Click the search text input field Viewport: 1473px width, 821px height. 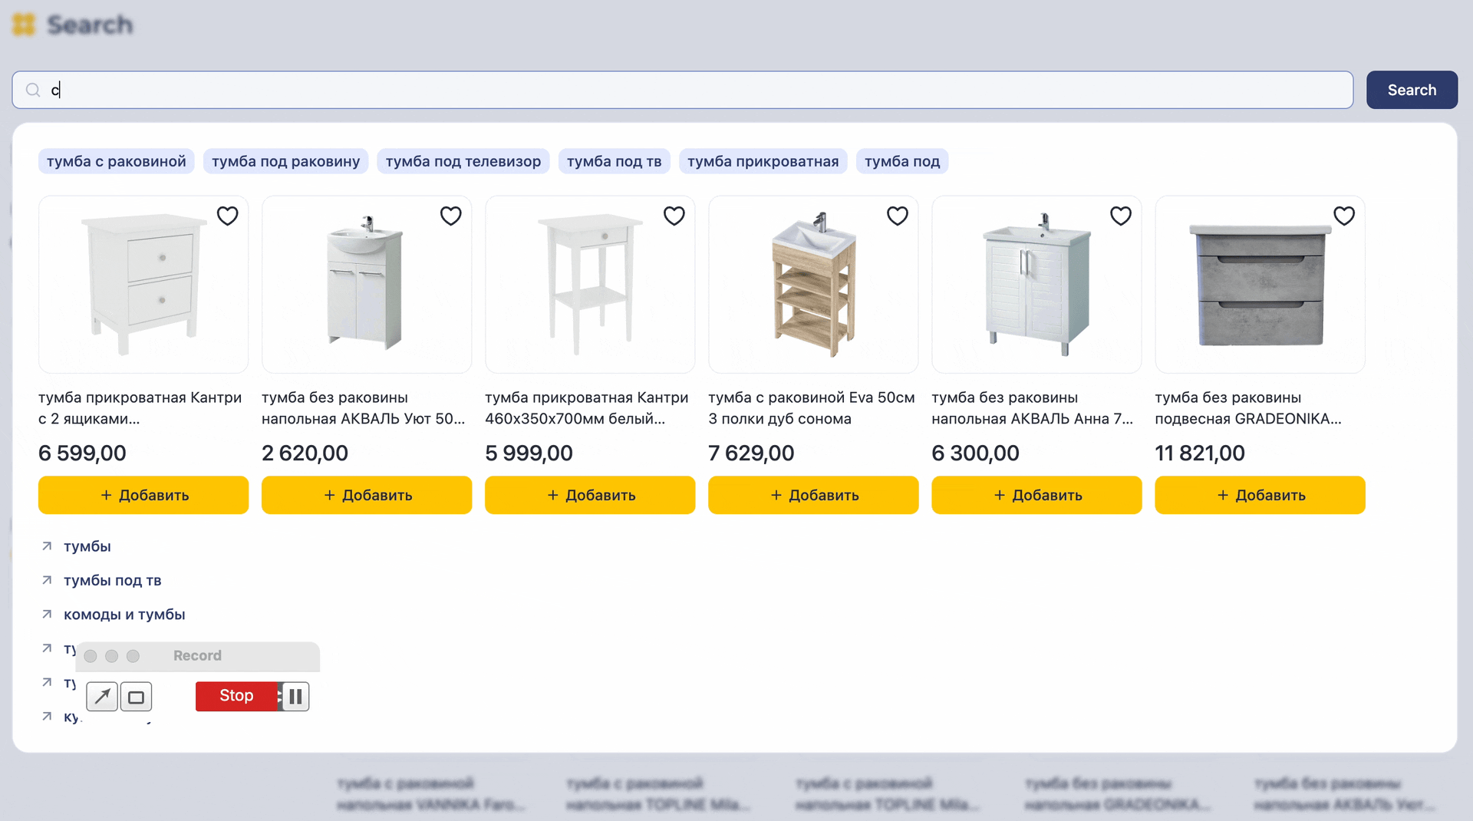coord(690,91)
